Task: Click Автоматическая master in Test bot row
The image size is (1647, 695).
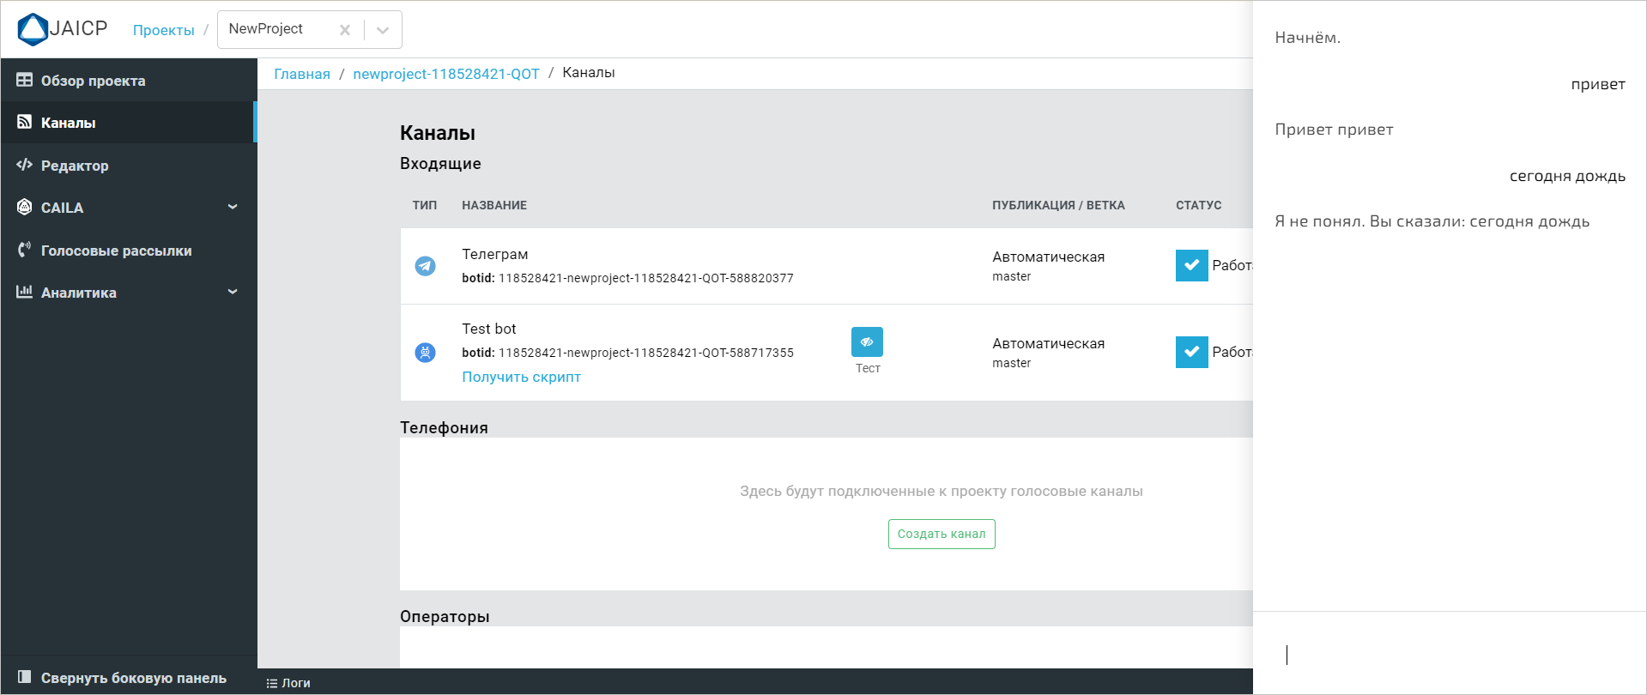Action: pyautogui.click(x=1048, y=353)
